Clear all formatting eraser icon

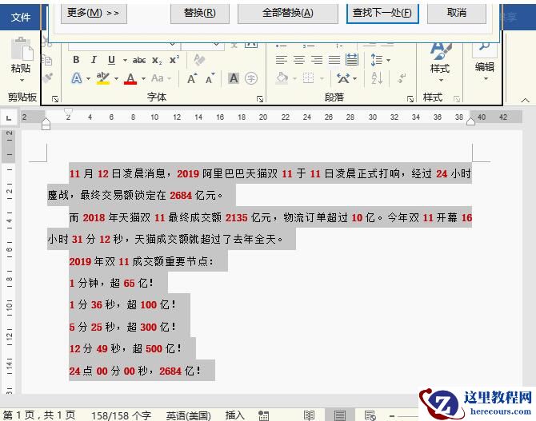coord(199,60)
